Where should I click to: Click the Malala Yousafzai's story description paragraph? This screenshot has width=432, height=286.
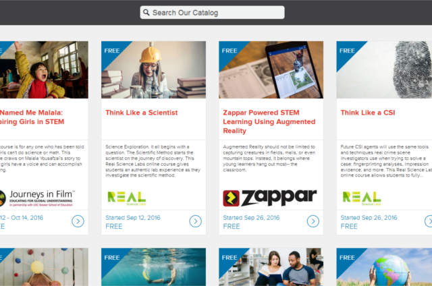point(42,159)
